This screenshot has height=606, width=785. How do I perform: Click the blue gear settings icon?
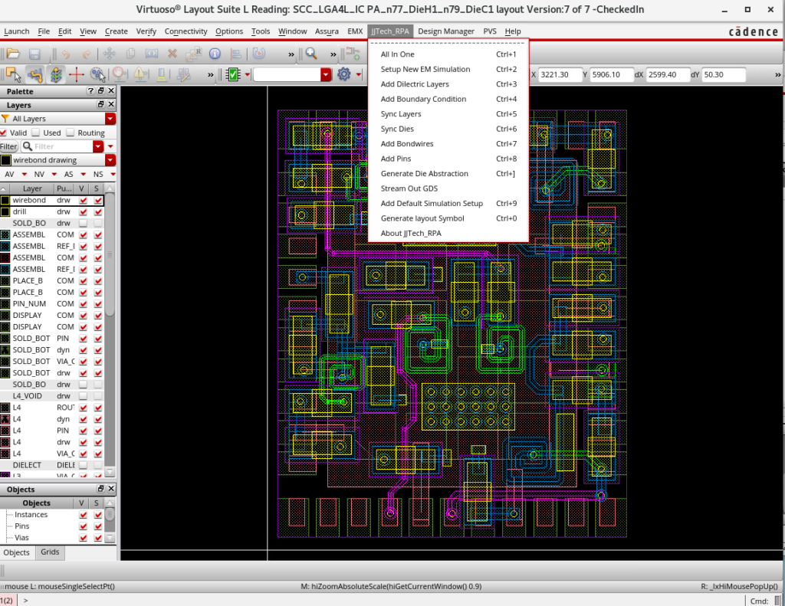[x=343, y=74]
